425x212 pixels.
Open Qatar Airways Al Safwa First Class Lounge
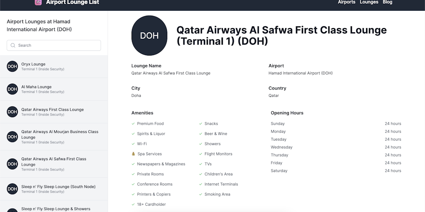[54, 161]
